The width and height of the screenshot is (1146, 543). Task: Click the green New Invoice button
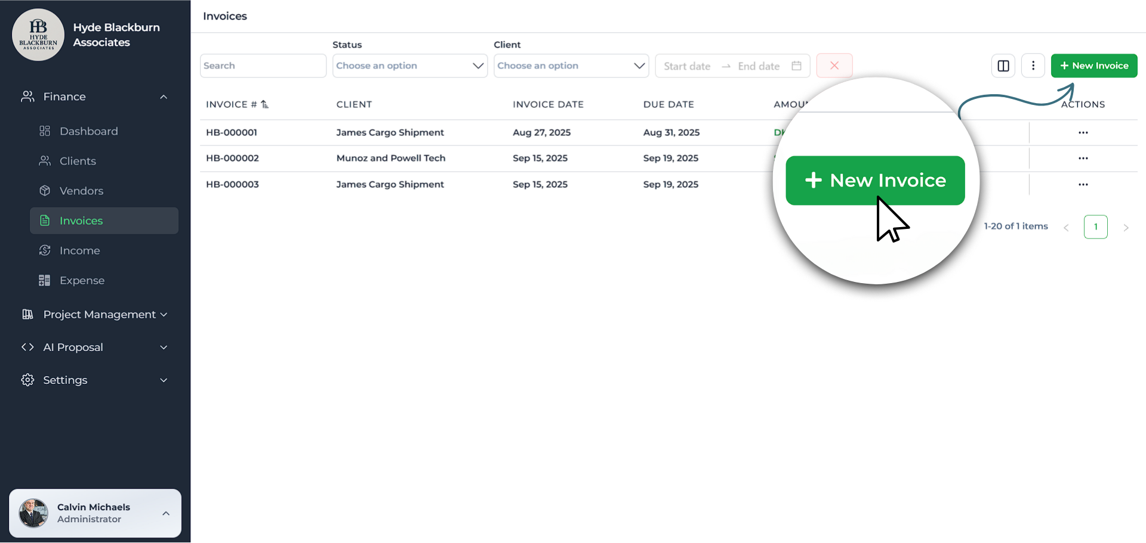coord(1093,66)
